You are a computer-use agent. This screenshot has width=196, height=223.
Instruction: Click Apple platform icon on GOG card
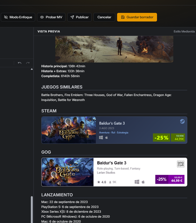143,182
